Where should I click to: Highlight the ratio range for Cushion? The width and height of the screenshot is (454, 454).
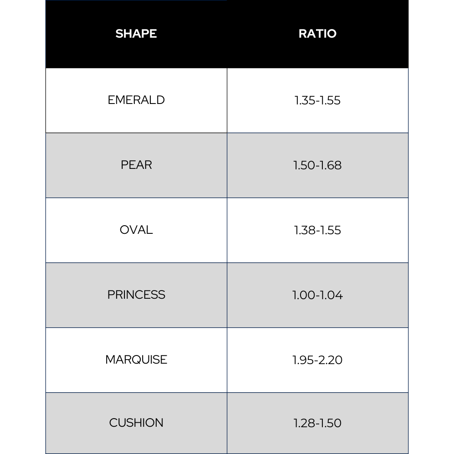(317, 423)
